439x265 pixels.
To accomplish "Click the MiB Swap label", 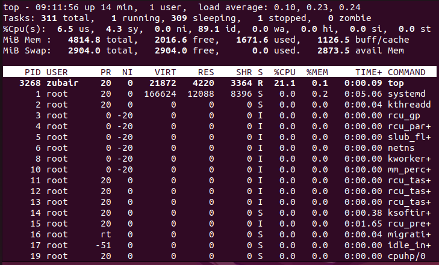I will pyautogui.click(x=27, y=50).
